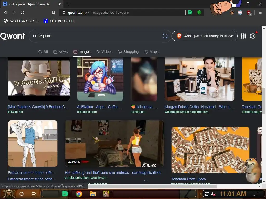Click the 11:01 AM taskbar clock
266x199 pixels.
pos(233,194)
